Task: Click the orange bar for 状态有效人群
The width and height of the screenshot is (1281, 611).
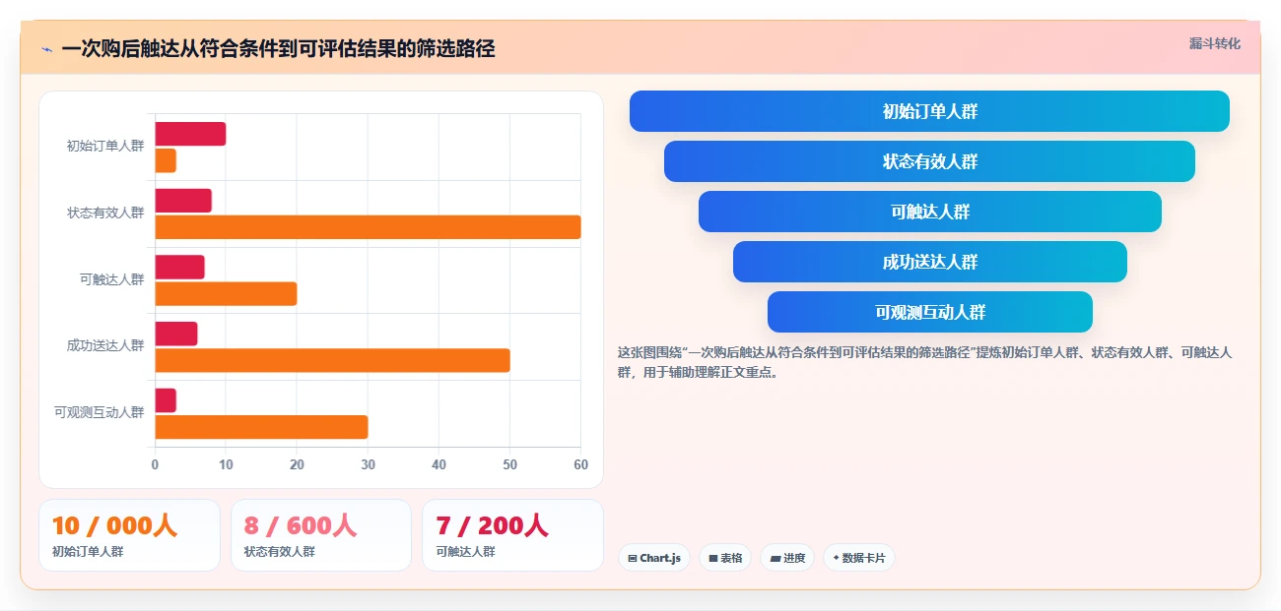Action: [368, 227]
